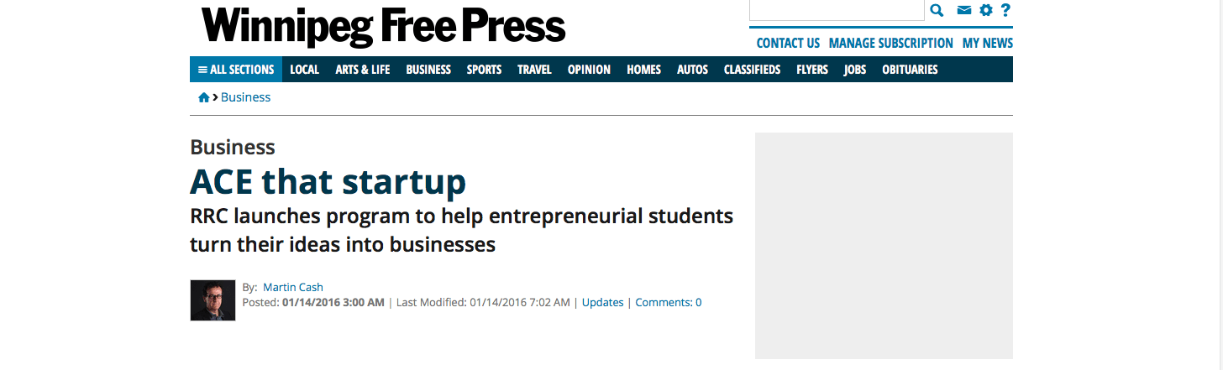1223x370 pixels.
Task: Expand the All Sections menu
Action: [x=236, y=70]
